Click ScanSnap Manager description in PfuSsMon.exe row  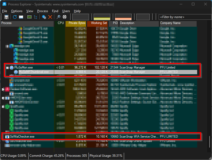coord(132,67)
